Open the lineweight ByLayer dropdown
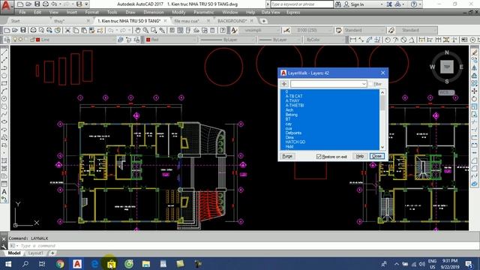 coord(279,40)
